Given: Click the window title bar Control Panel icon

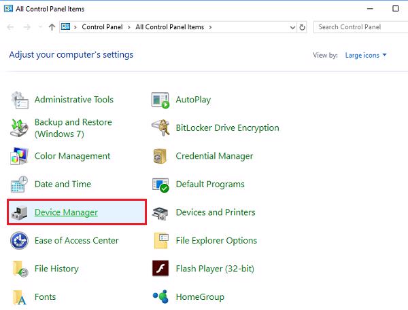Looking at the screenshot, I should 8,9.
